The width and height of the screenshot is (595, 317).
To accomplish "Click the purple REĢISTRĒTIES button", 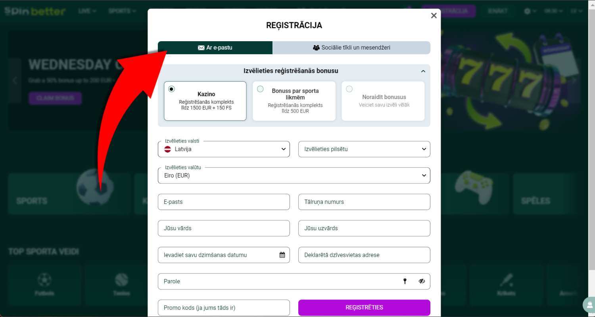I will [364, 307].
